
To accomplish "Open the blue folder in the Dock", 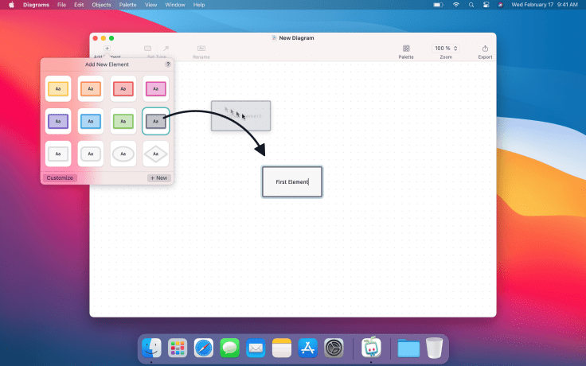I will pos(408,348).
